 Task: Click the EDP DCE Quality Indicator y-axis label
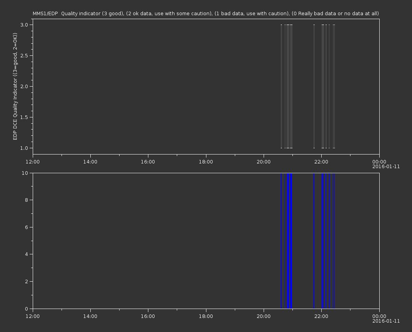click(x=15, y=86)
